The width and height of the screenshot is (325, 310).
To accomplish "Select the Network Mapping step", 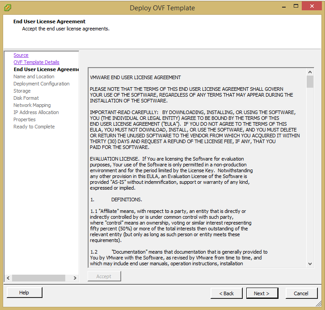I will (32, 105).
